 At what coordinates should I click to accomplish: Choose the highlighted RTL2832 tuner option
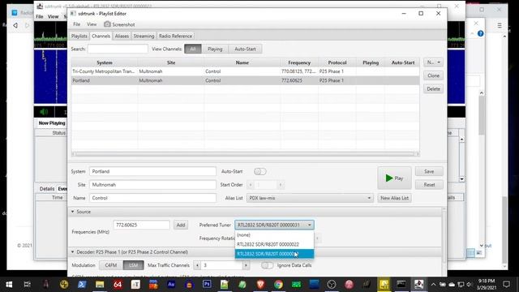point(274,254)
